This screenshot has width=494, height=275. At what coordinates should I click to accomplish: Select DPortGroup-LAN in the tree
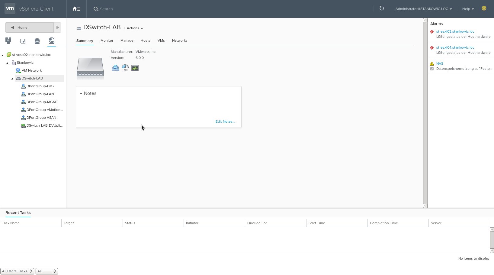(40, 94)
